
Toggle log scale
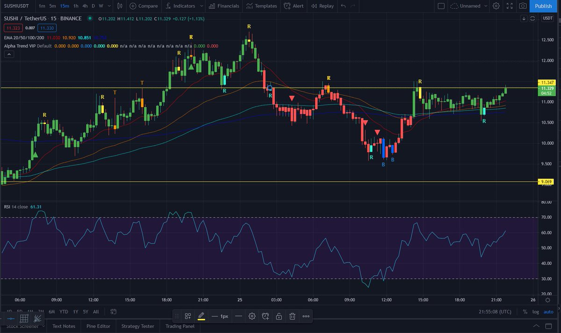536,312
